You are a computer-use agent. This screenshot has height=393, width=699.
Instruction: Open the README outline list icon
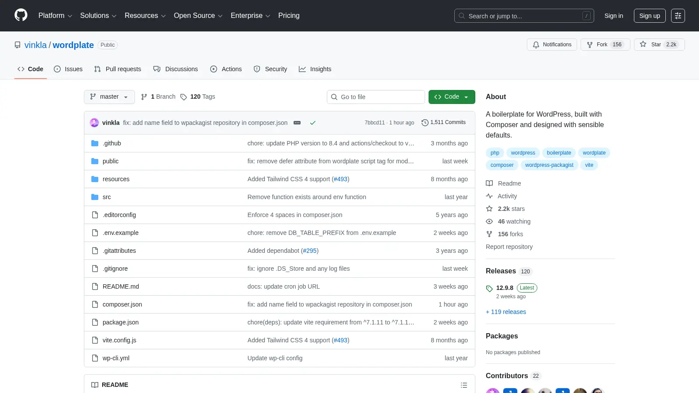click(464, 385)
